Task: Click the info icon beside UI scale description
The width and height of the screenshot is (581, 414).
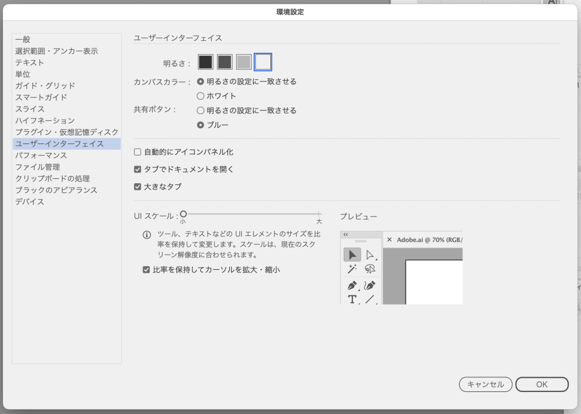Action: 146,235
